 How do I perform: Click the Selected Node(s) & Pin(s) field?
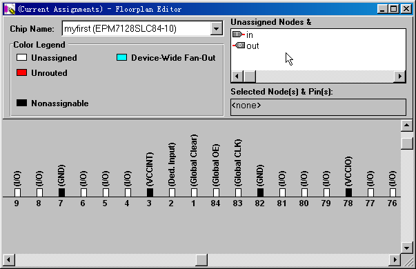point(318,107)
